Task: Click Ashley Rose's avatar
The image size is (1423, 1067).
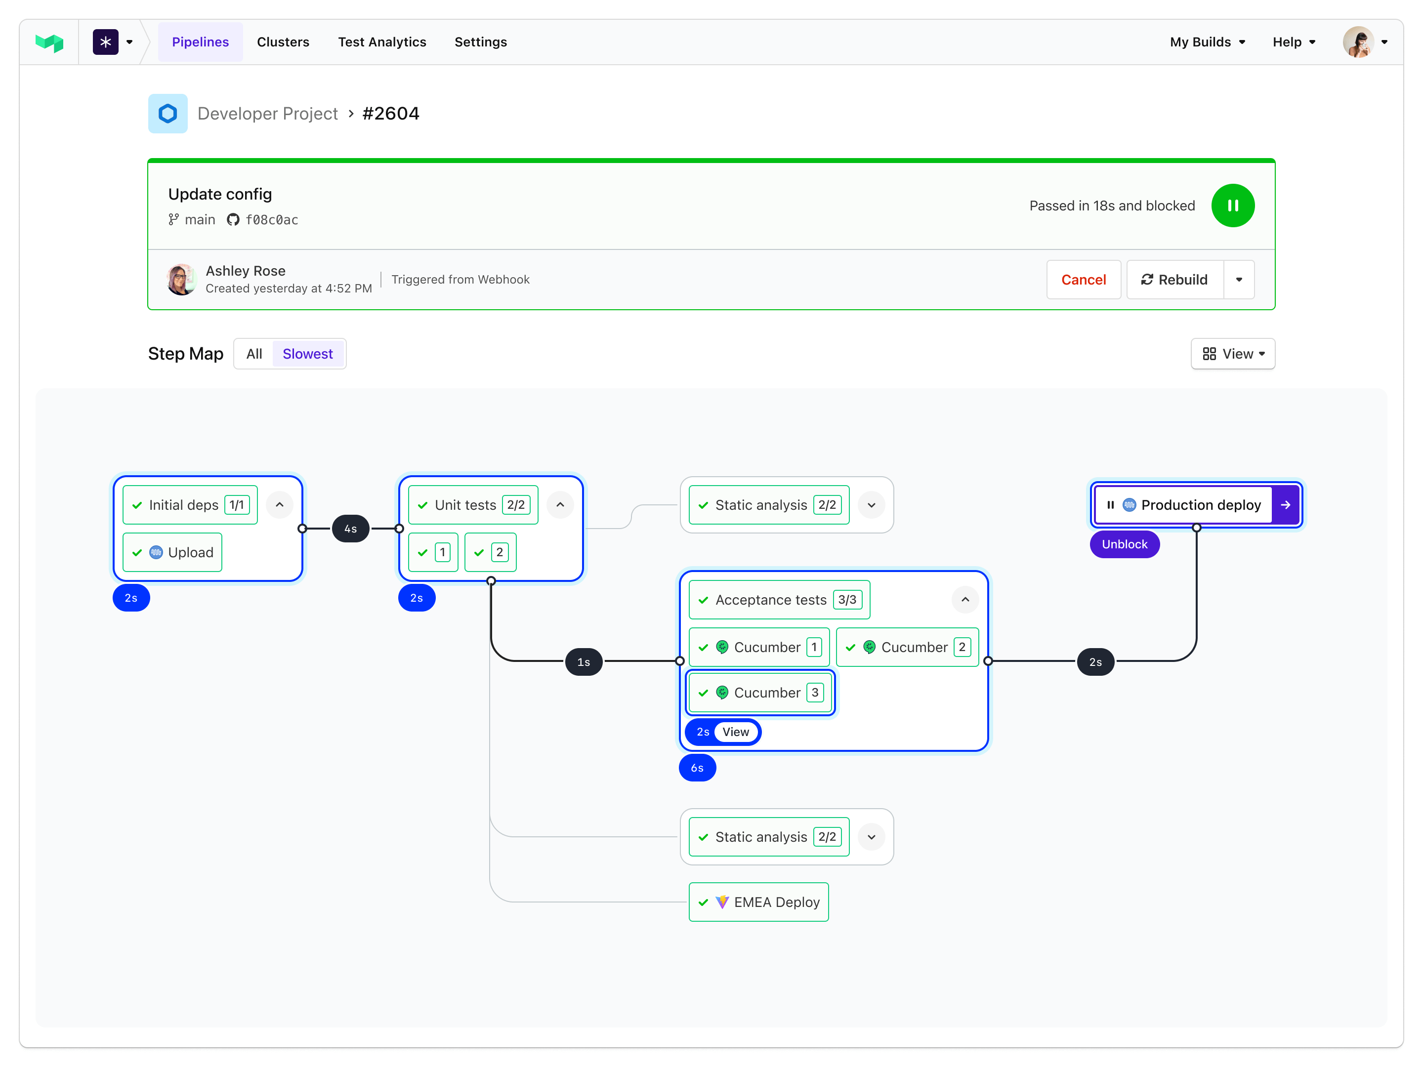Action: point(181,280)
